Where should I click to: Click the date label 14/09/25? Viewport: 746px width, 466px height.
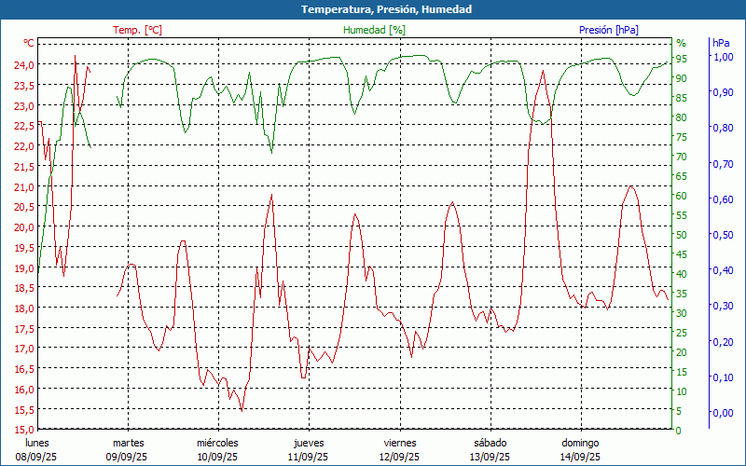[580, 457]
